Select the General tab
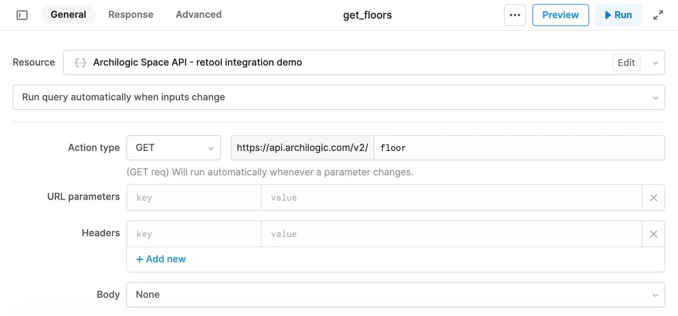Screen dimensions: 678x316 [x=68, y=15]
